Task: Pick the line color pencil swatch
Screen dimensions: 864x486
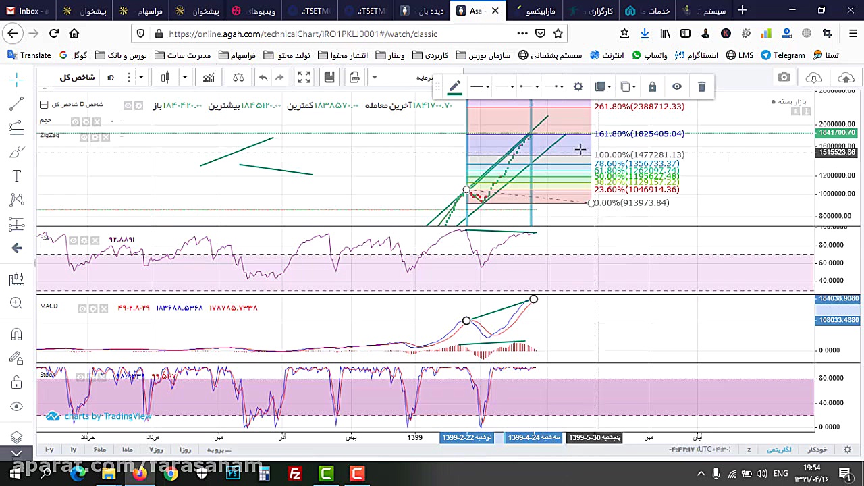Action: [455, 86]
